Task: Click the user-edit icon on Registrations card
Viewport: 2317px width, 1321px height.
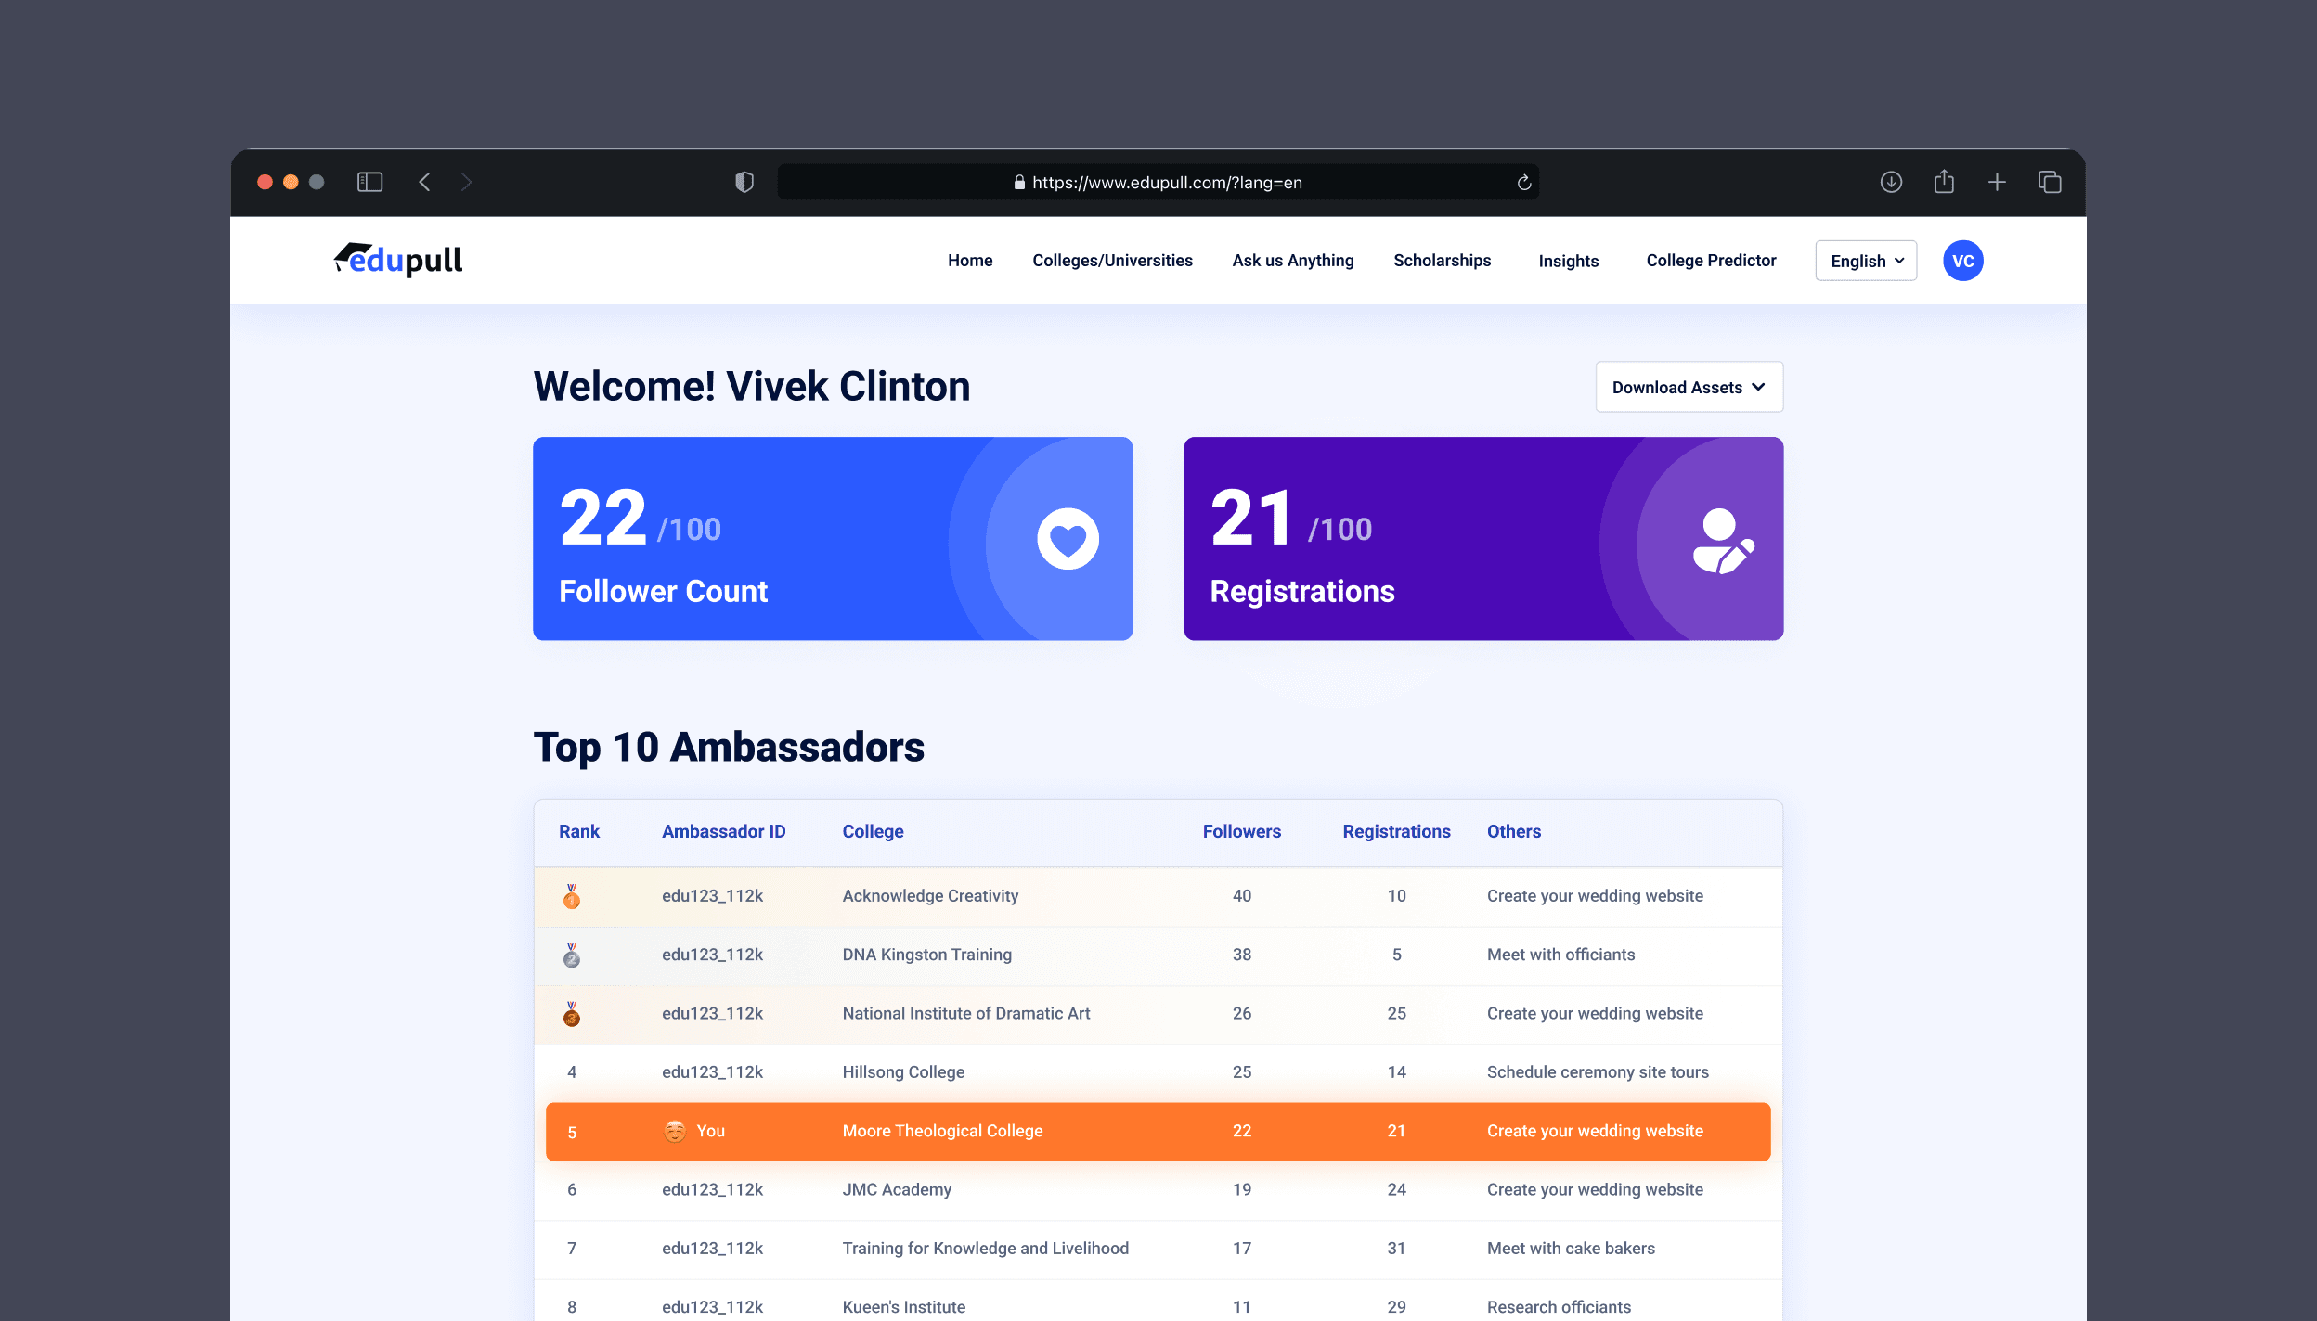Action: point(1723,542)
